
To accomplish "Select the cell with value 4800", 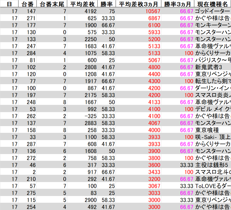I will coord(138,67).
